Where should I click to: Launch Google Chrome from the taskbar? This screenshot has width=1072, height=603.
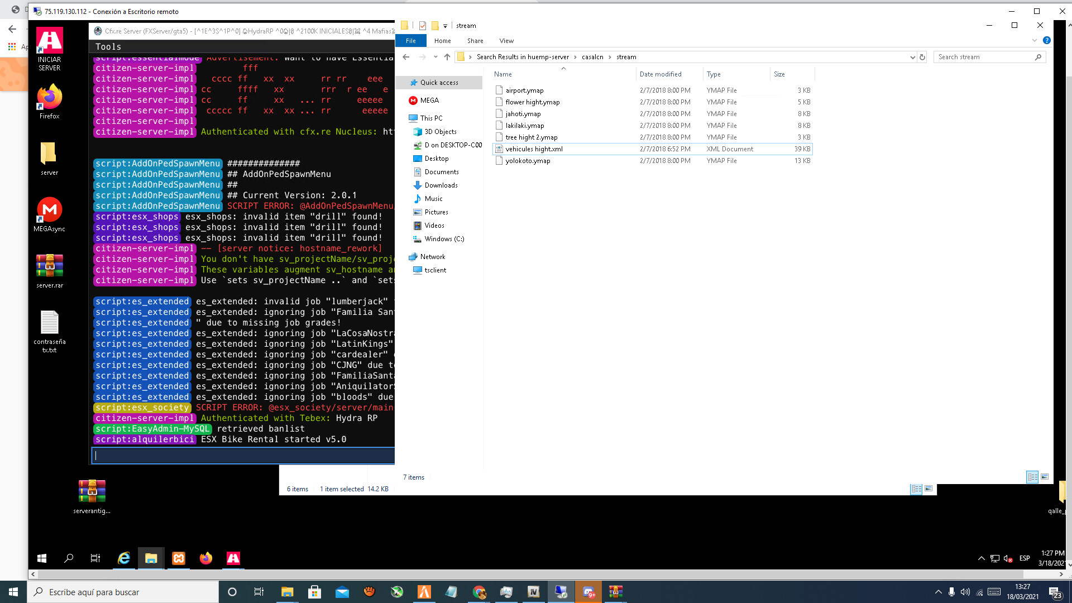point(479,592)
